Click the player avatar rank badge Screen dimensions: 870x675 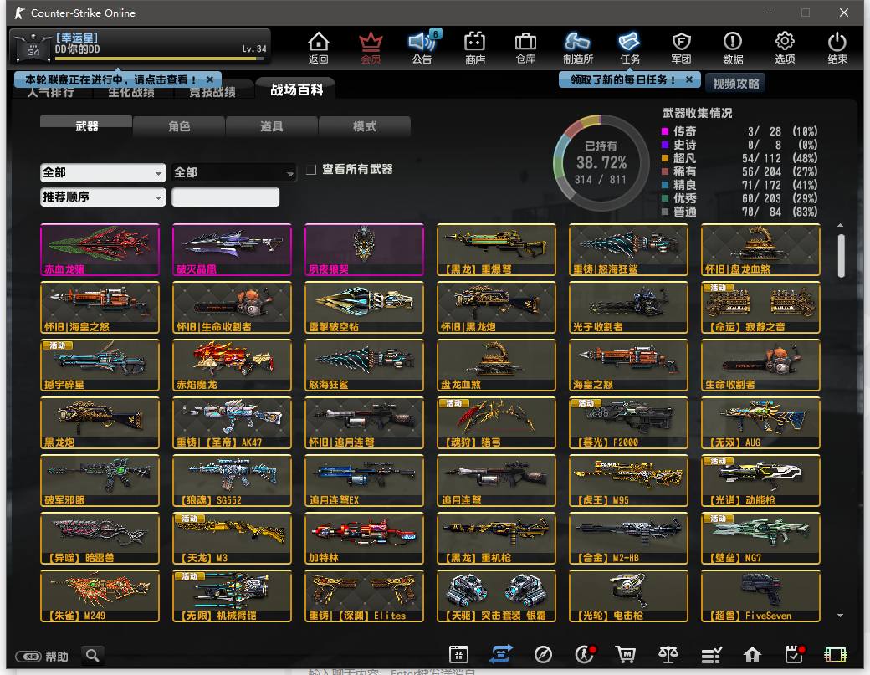tap(33, 47)
